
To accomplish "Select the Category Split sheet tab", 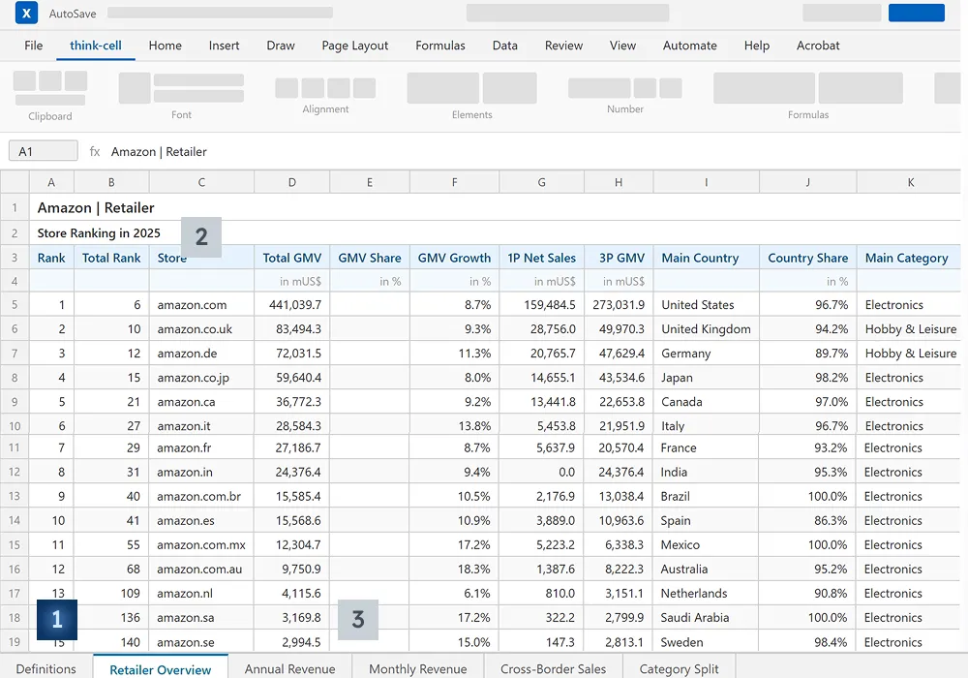I will [x=679, y=668].
